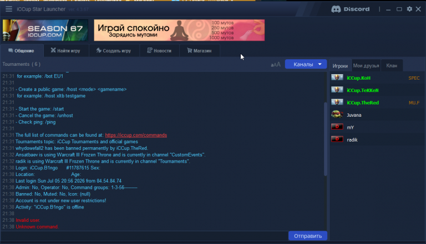
Task: Maximize the launcher window
Action: coord(399,9)
